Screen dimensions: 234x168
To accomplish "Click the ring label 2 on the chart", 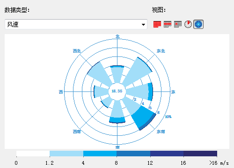I will coord(135,99).
